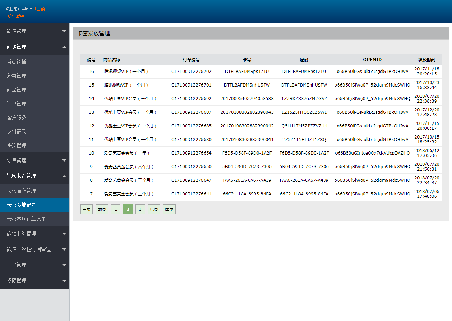Open 订单管理 under 商城管理
Image resolution: width=452 pixels, height=321 pixels.
click(35, 104)
